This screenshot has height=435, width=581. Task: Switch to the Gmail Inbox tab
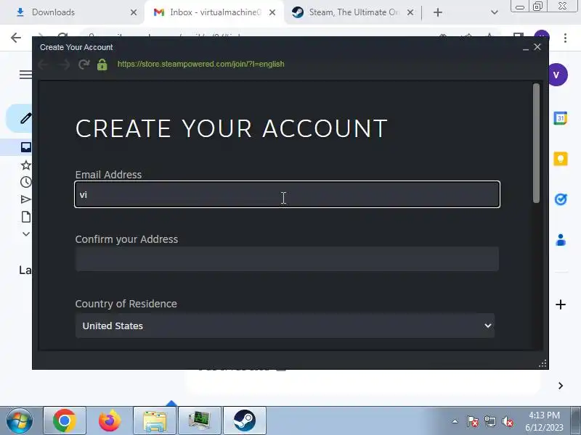pos(215,12)
